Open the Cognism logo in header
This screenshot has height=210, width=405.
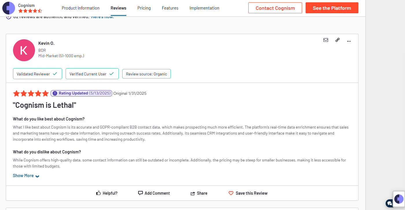coord(9,8)
